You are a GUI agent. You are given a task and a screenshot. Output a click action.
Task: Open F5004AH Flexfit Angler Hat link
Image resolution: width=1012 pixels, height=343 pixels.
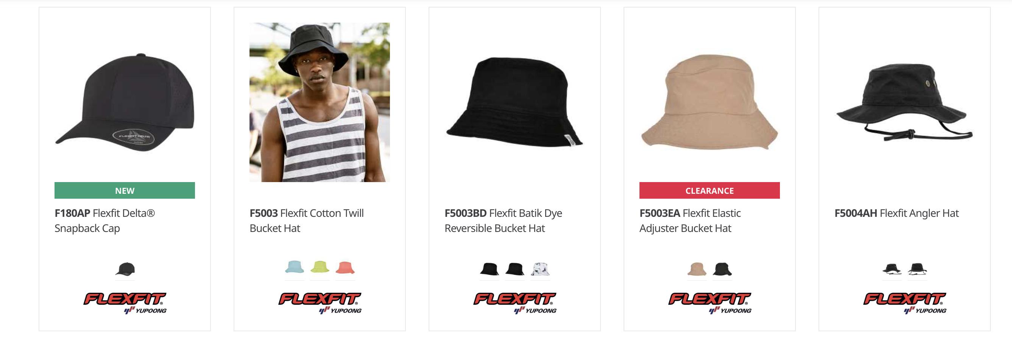(897, 213)
